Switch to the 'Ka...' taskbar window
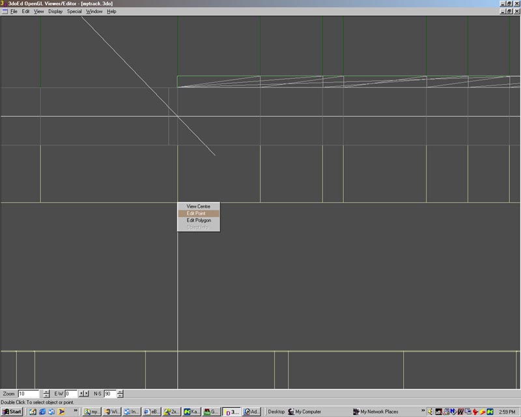 (x=191, y=412)
